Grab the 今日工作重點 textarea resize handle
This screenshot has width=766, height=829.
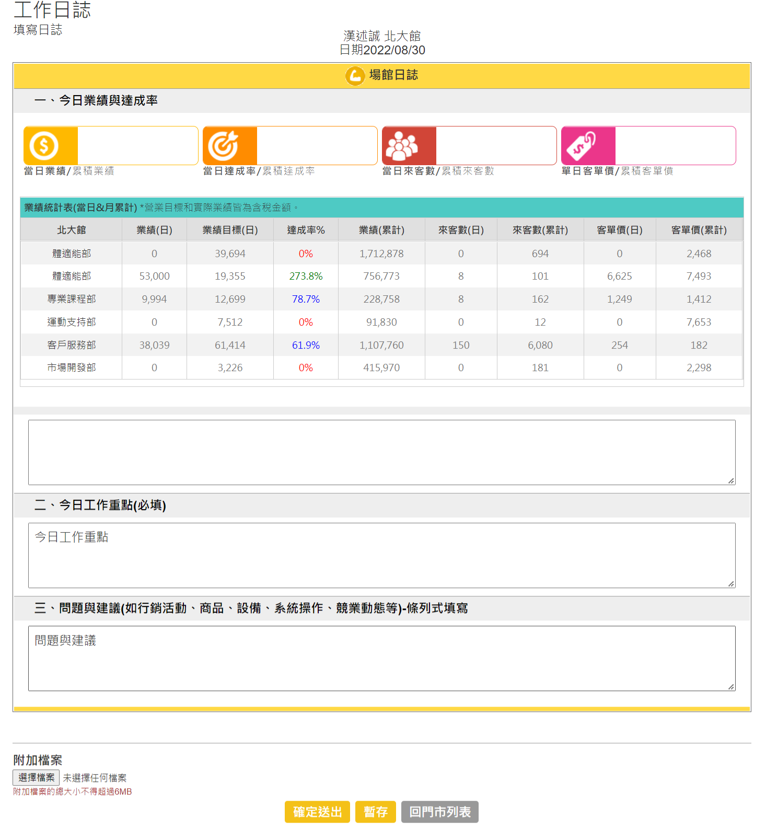click(731, 584)
